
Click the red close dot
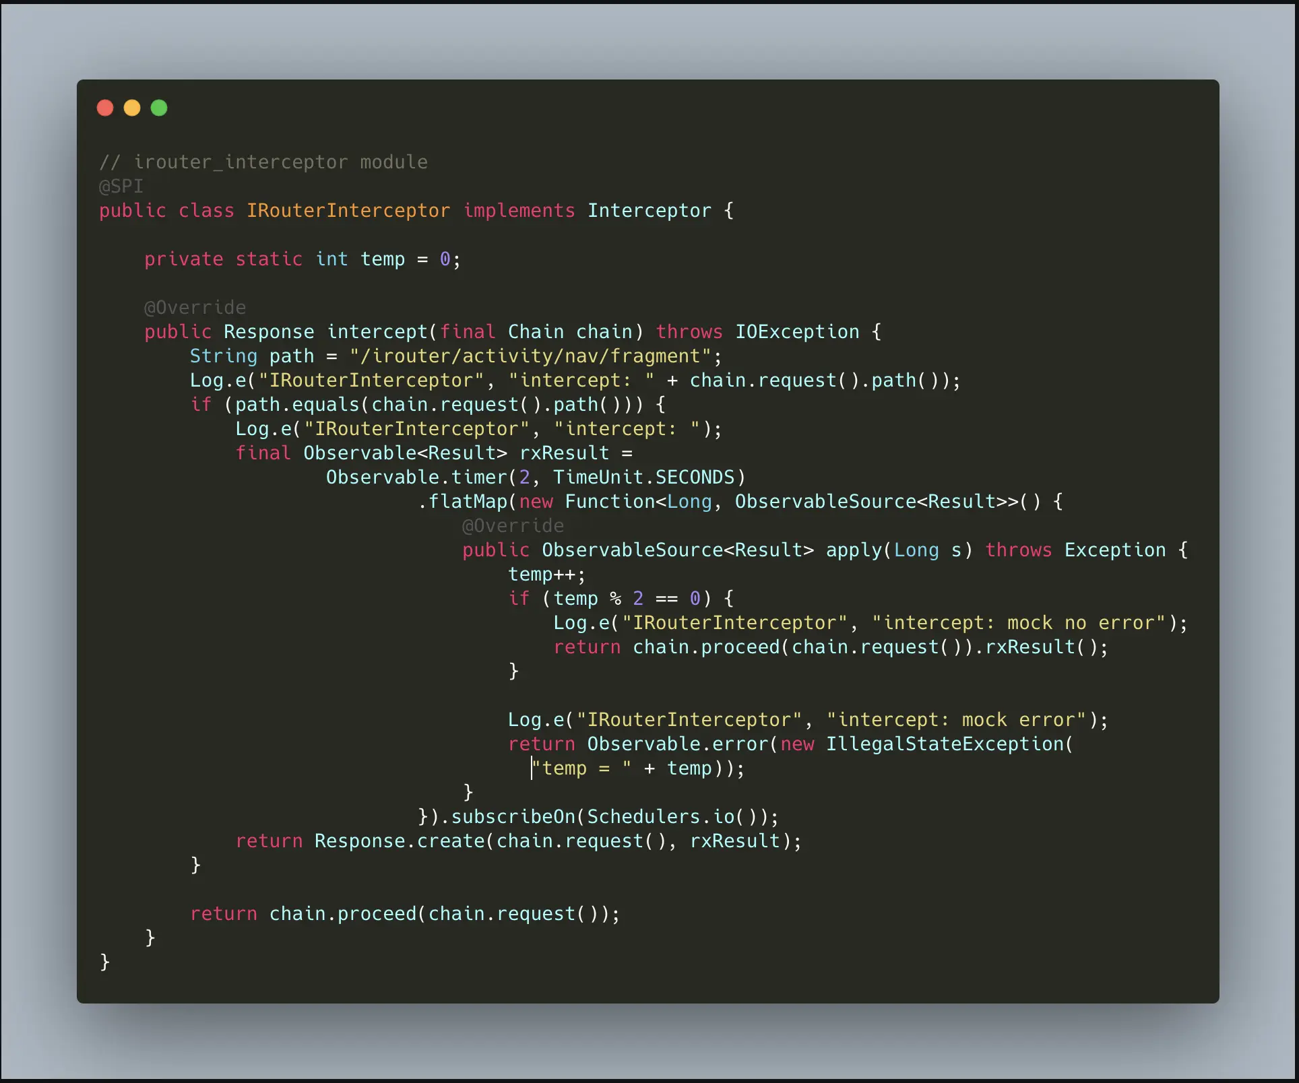105,108
